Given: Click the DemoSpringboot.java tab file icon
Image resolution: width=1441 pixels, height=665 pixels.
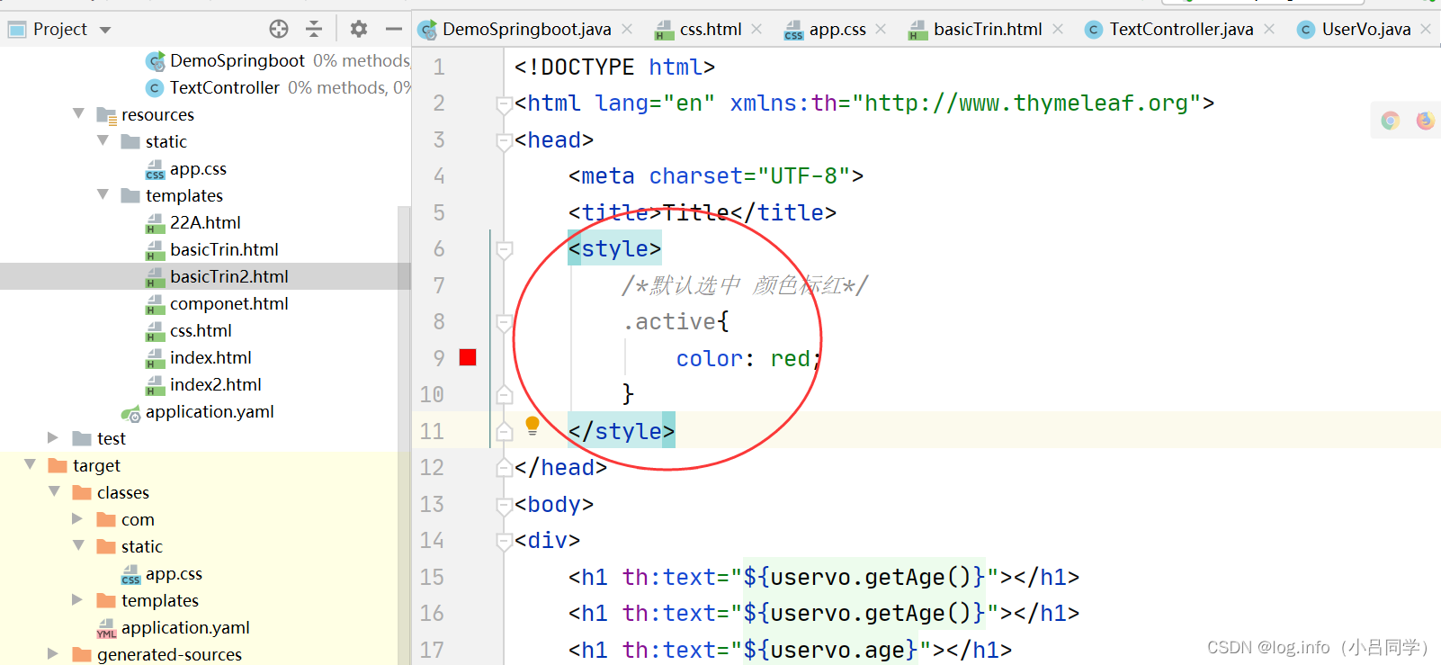Looking at the screenshot, I should click(428, 30).
